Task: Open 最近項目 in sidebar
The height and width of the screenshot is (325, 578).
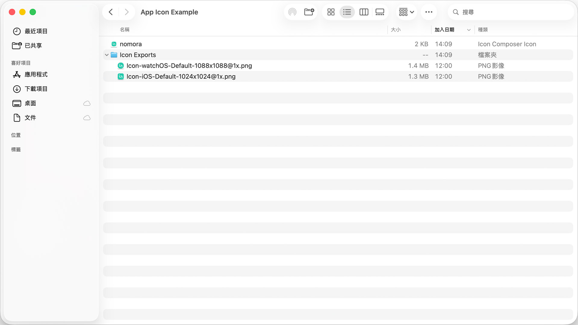Action: [36, 31]
